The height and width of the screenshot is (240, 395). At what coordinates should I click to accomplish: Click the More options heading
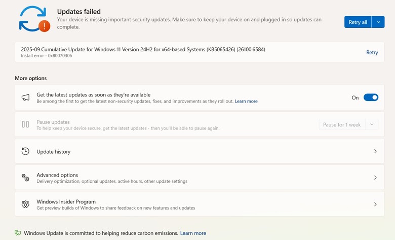point(31,78)
